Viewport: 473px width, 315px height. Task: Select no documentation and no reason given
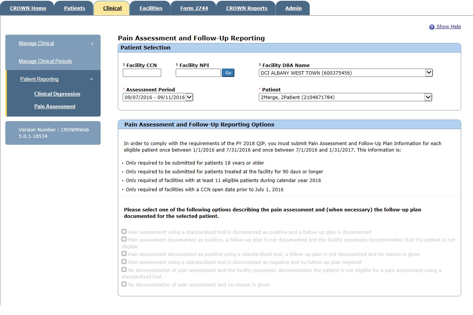coord(124,284)
